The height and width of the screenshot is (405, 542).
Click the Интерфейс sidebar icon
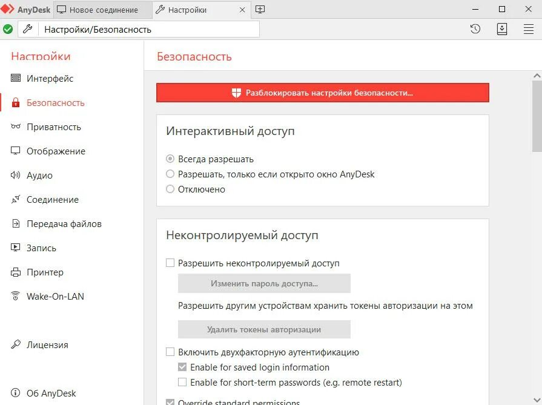[16, 77]
